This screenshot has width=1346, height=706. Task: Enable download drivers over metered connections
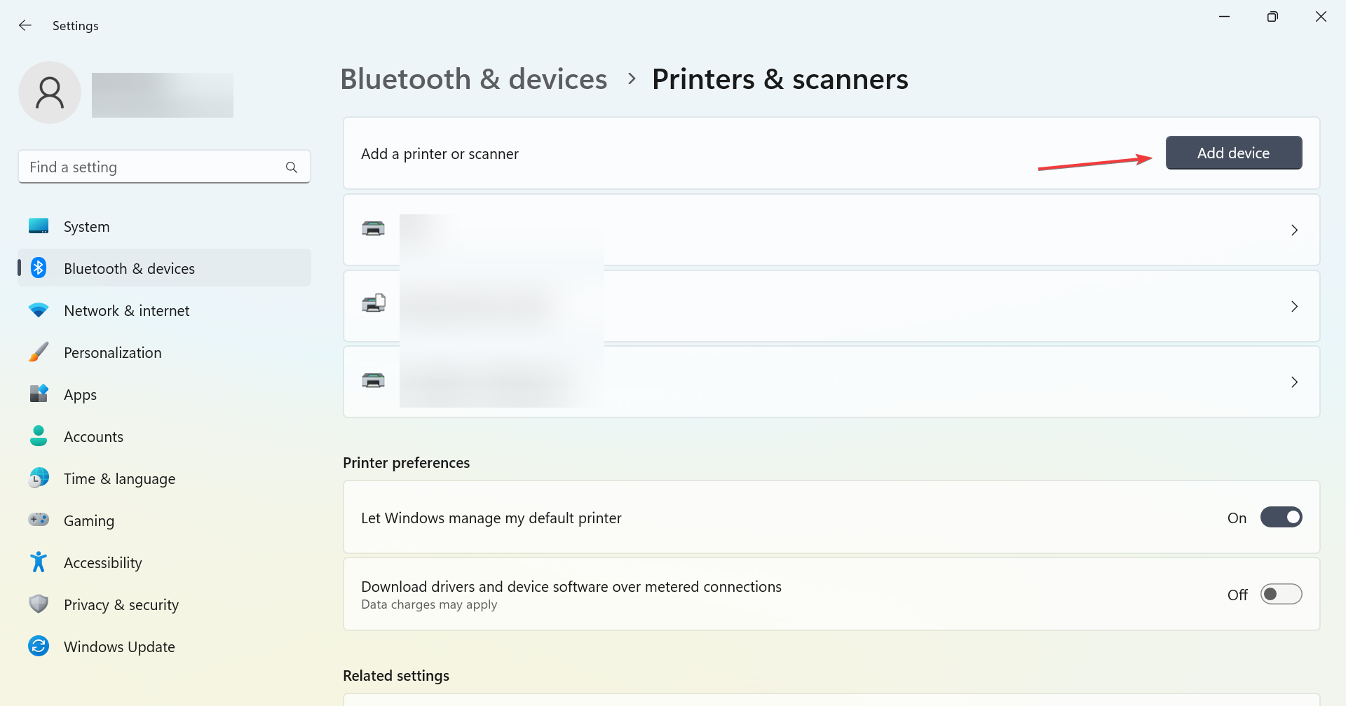[1281, 594]
